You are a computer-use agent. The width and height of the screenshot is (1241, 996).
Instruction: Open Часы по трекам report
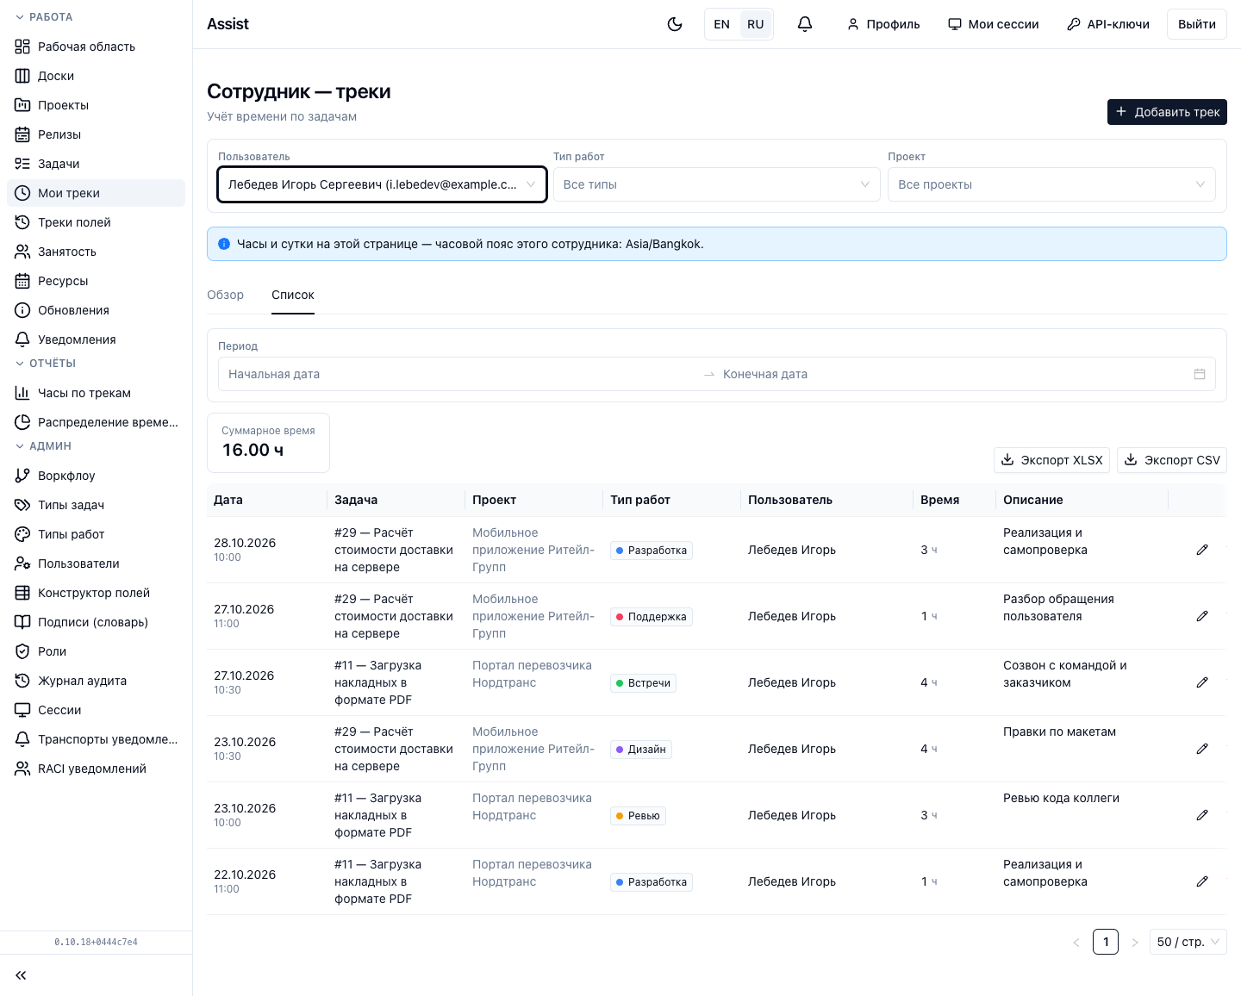[x=96, y=393]
